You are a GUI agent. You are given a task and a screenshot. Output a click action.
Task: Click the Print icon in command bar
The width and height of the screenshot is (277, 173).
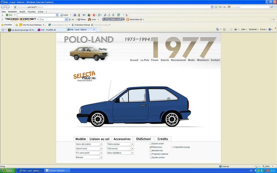pyautogui.click(x=235, y=29)
